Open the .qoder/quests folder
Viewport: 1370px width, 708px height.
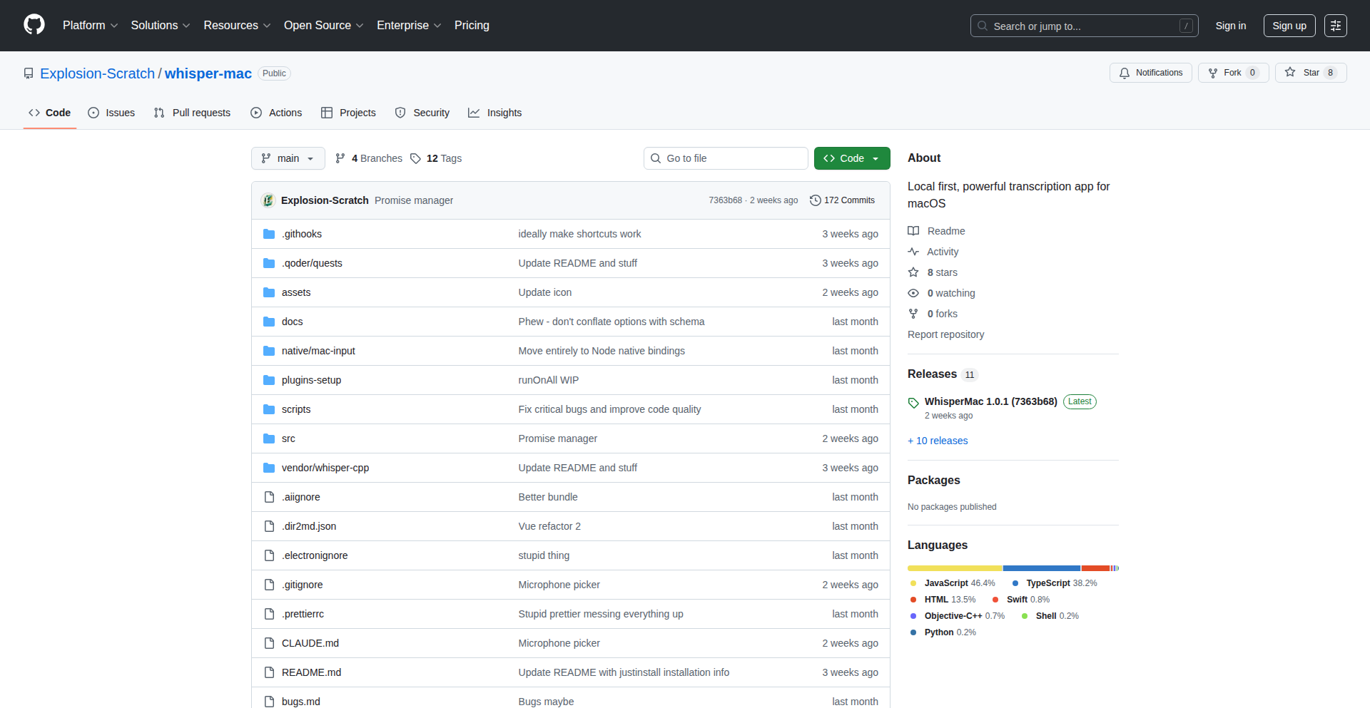[x=312, y=263]
